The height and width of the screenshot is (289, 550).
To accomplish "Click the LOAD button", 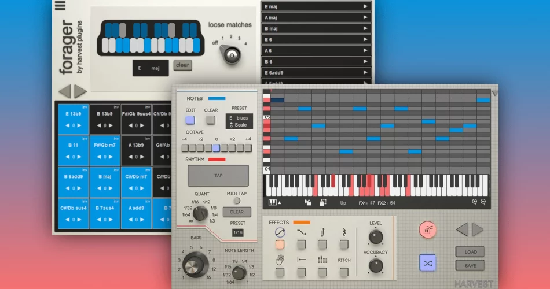I will (470, 251).
